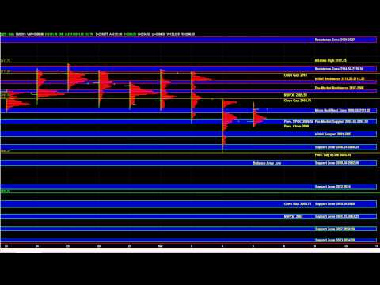
Task: Click the Open Gap label under MVPOC
Action: pyautogui.click(x=298, y=101)
